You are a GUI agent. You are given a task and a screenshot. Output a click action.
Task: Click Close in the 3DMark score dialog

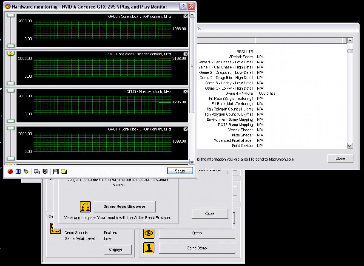pyautogui.click(x=210, y=213)
